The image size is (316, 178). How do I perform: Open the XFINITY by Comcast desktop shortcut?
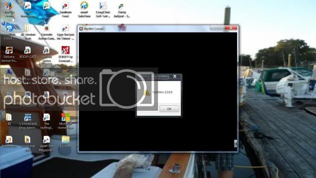66,54
